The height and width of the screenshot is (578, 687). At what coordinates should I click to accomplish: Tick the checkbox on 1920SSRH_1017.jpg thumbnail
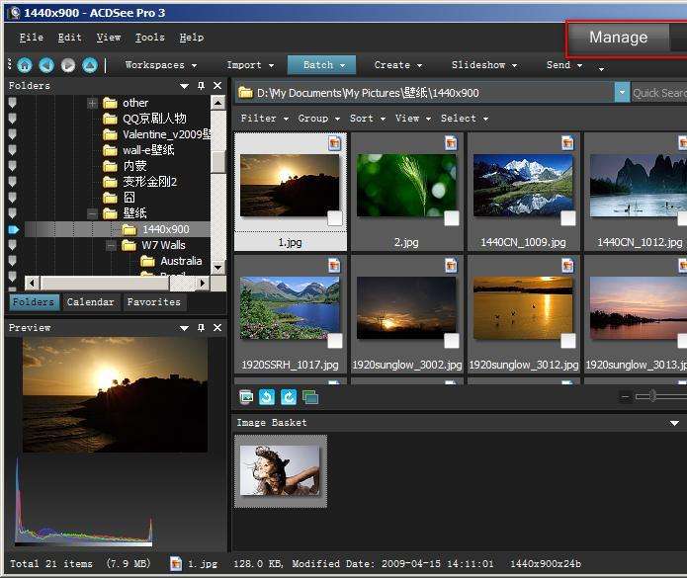click(x=335, y=341)
